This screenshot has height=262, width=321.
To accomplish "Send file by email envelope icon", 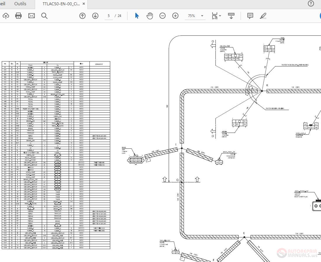I will (32, 16).
